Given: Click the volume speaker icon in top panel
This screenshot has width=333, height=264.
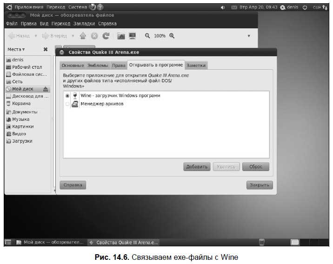Looking at the screenshot, I should [x=223, y=7].
